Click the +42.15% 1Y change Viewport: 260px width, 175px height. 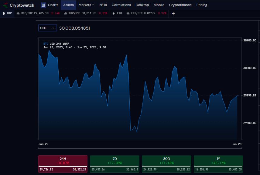coord(218,163)
